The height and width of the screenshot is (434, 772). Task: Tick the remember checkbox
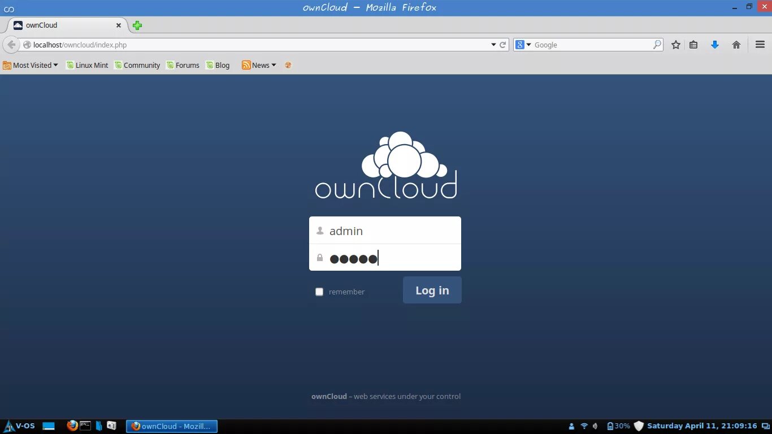(x=319, y=292)
